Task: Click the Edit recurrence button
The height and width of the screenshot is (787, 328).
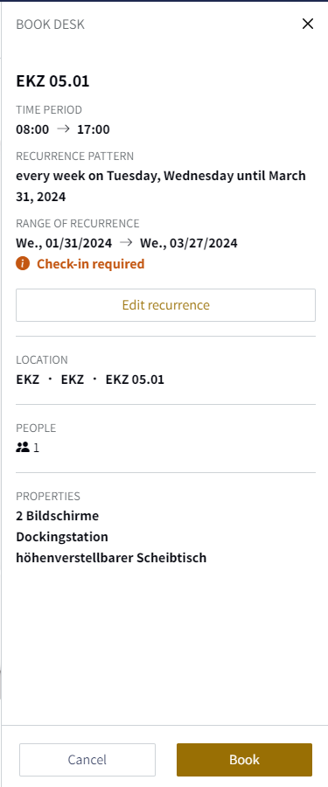Action: [166, 304]
